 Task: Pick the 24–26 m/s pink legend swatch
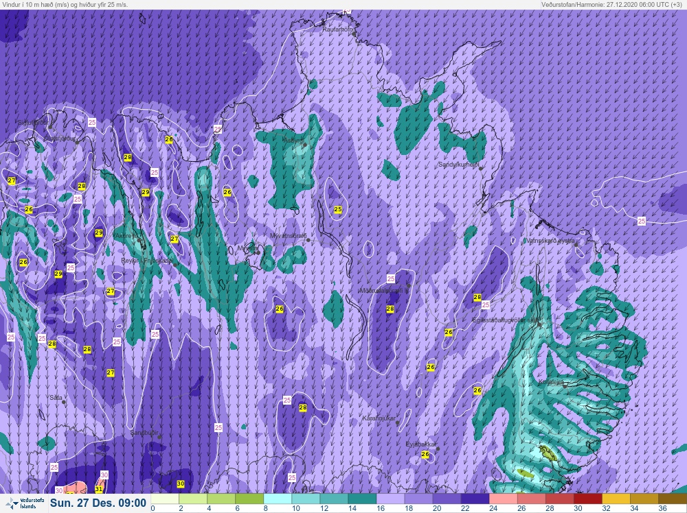[x=504, y=499]
